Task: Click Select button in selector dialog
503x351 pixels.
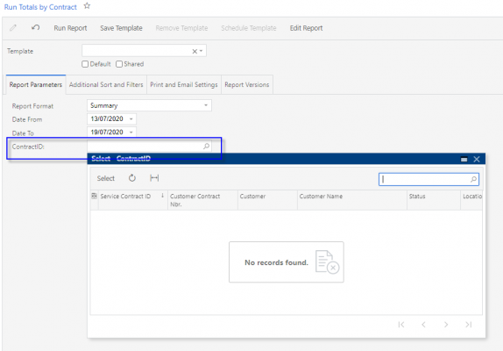Action: click(x=105, y=178)
